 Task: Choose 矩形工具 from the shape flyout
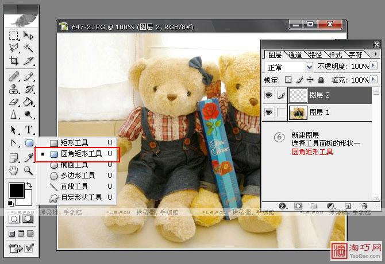tap(77, 143)
